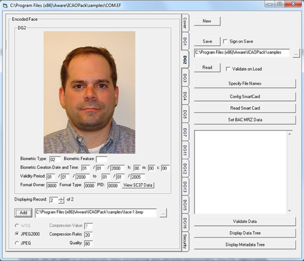Click scroll-down arrow in output list box
304x261 pixels.
tap(289, 211)
